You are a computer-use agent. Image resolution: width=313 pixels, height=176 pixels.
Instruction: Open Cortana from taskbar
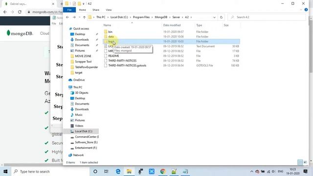click(x=95, y=172)
